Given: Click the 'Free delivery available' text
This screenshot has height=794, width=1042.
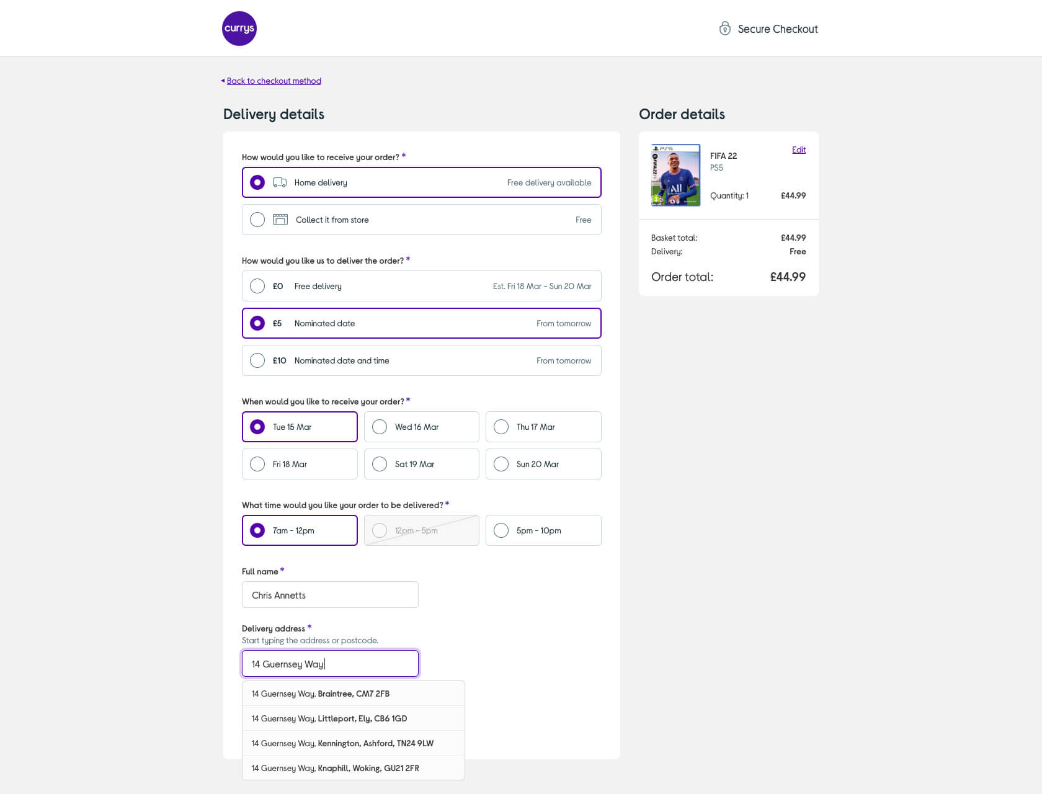Looking at the screenshot, I should tap(549, 182).
